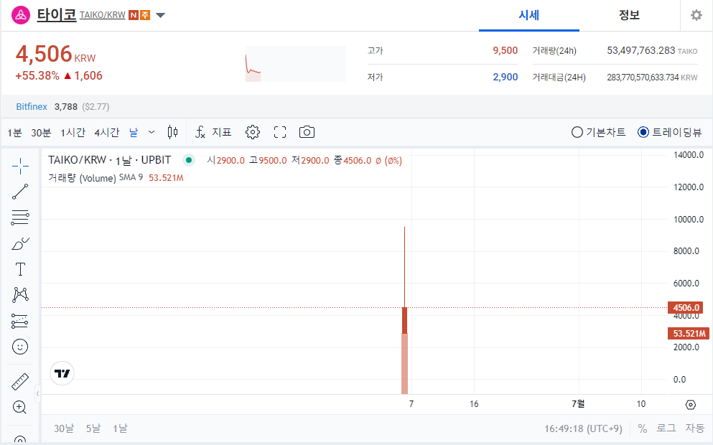Toggle percent scale mode
Image resolution: width=713 pixels, height=445 pixels.
(x=642, y=428)
